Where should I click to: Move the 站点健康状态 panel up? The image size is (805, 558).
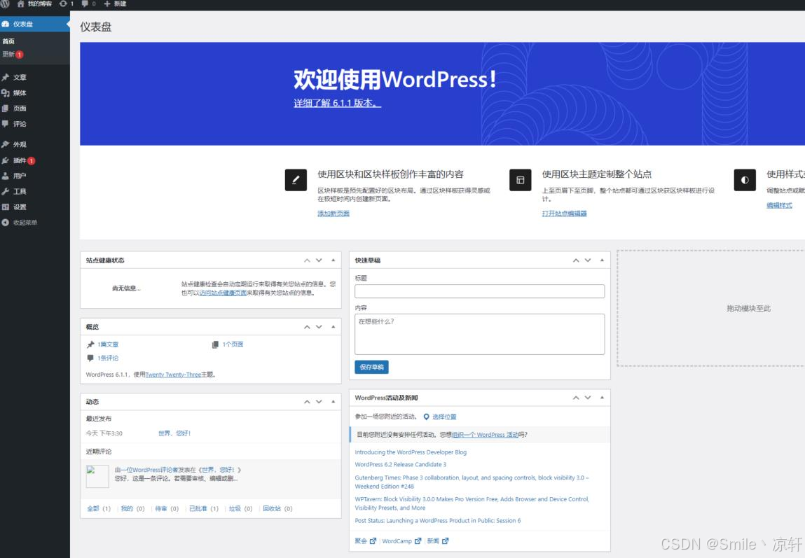coord(307,260)
